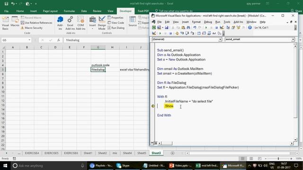
Task: Switch to Full Module View in code window
Action: click(156, 143)
